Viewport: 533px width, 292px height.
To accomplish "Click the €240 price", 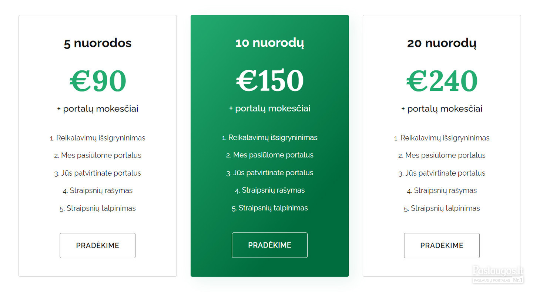I will click(442, 81).
